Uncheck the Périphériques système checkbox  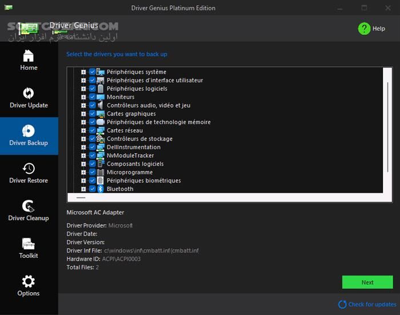coord(92,72)
